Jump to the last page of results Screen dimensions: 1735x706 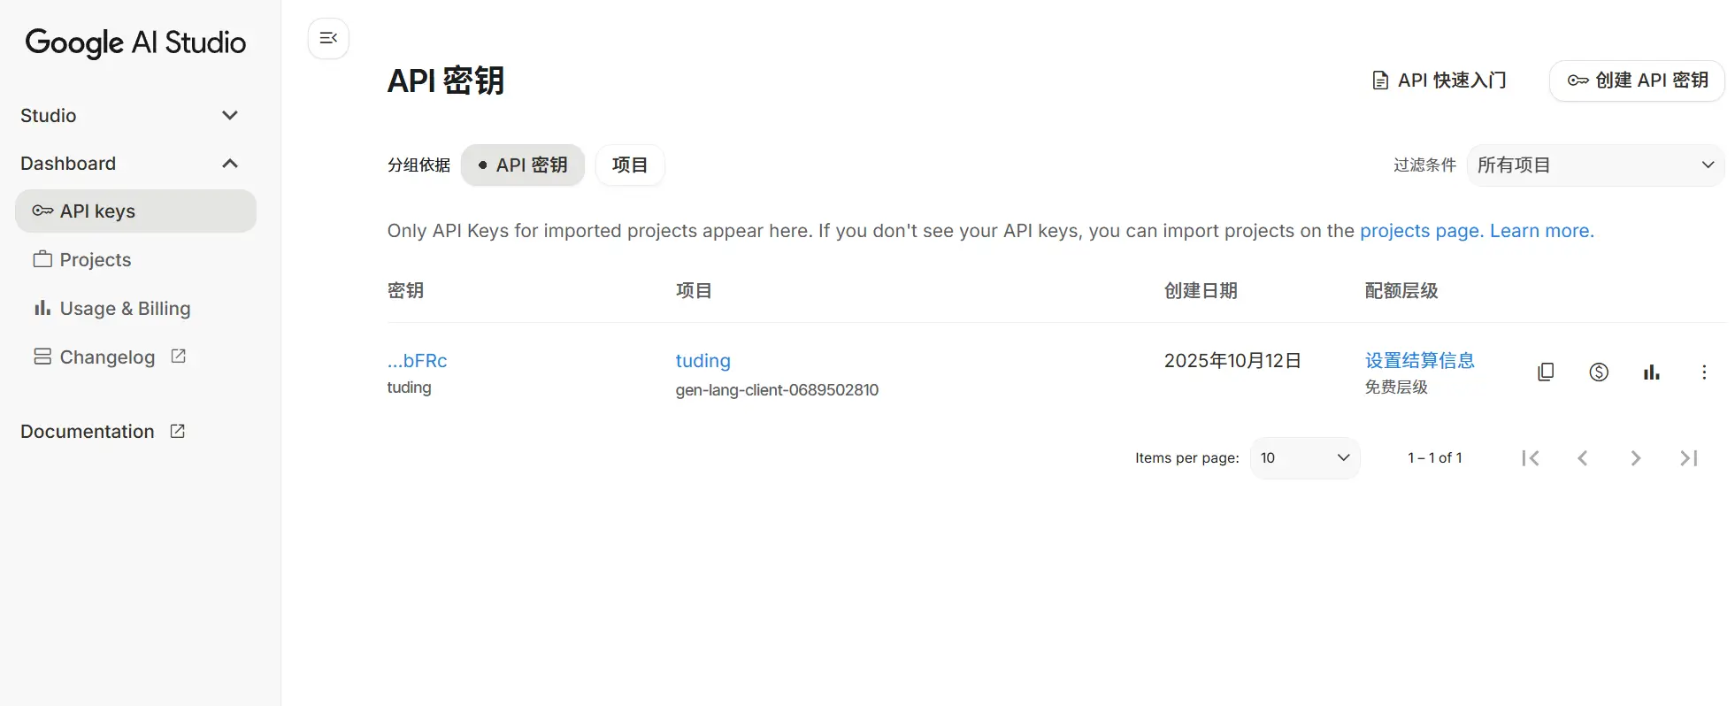1689,457
